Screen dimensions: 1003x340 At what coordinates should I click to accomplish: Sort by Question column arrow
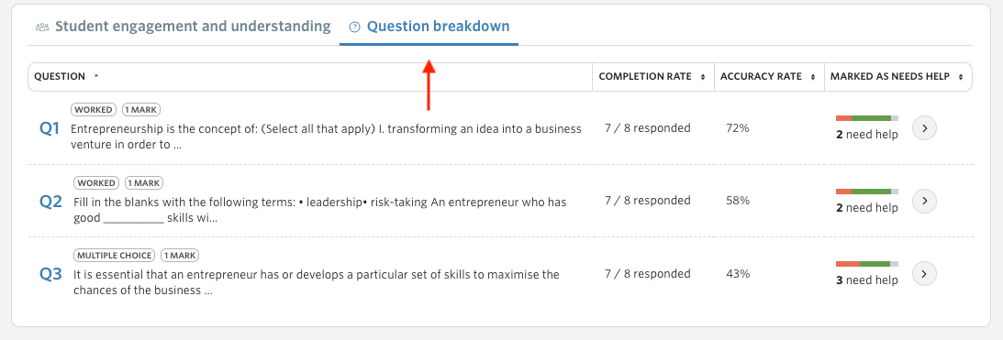coord(96,76)
